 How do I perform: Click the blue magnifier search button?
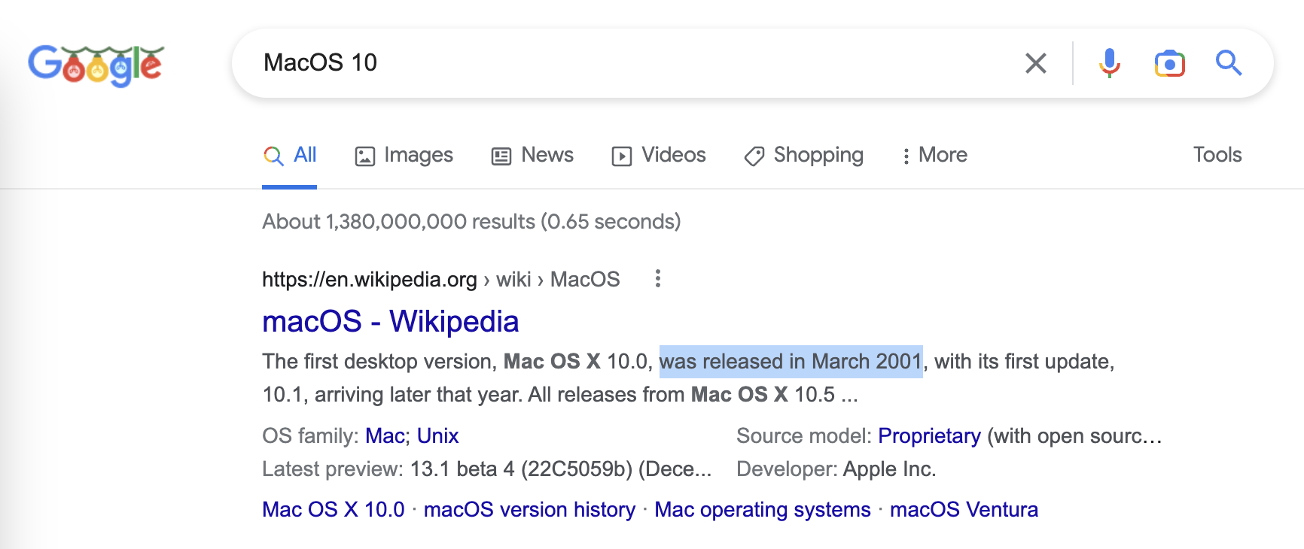[1228, 63]
